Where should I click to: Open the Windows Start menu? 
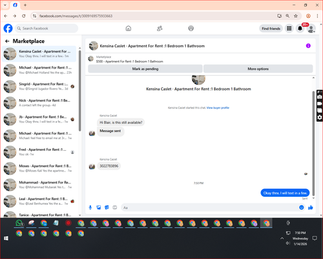6,238
